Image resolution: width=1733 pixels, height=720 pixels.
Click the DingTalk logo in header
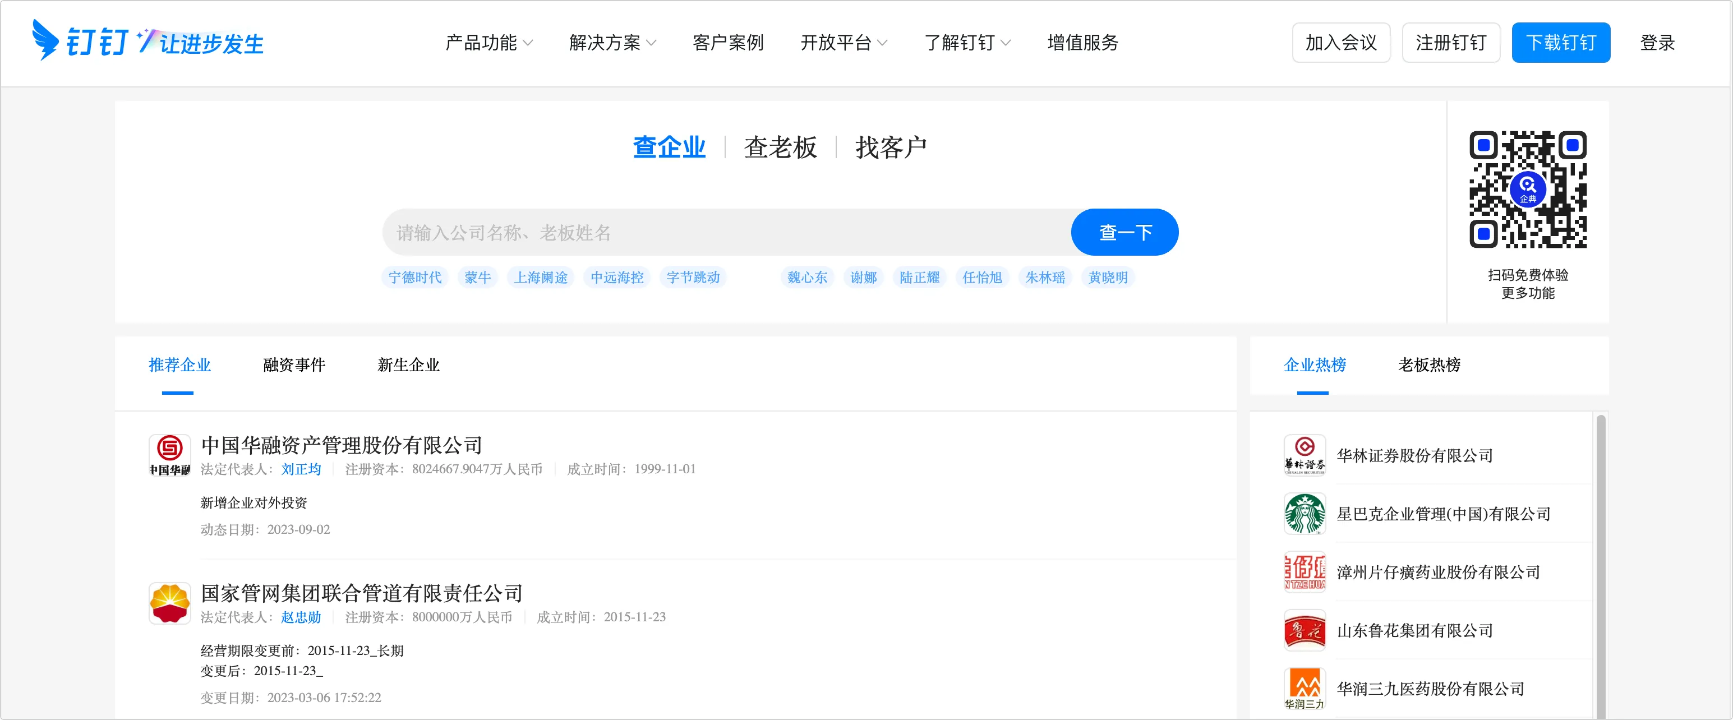[81, 41]
